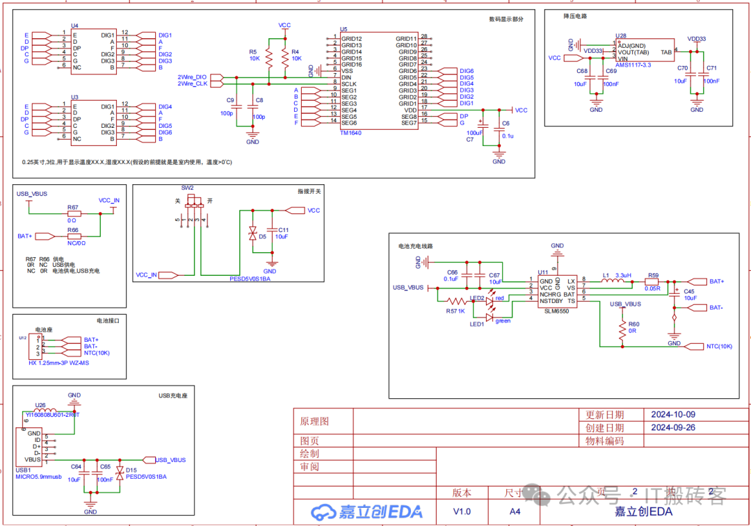This screenshot has width=751, height=526.
Task: Click the TM1640 part name under U5
Action: click(x=350, y=133)
